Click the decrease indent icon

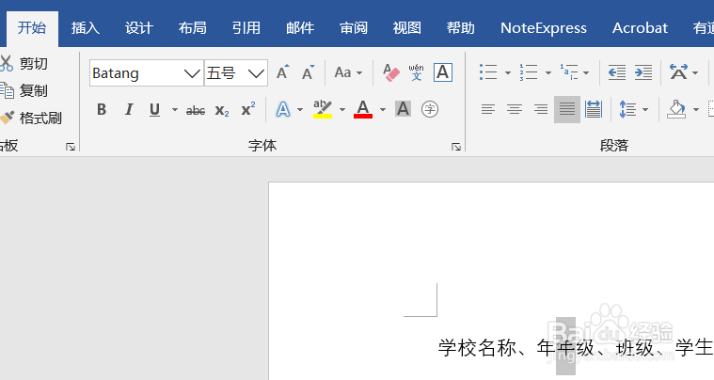pos(617,72)
